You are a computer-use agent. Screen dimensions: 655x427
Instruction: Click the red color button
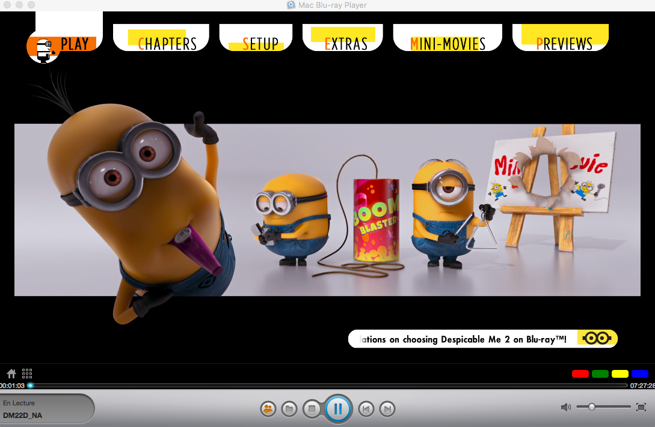click(580, 374)
